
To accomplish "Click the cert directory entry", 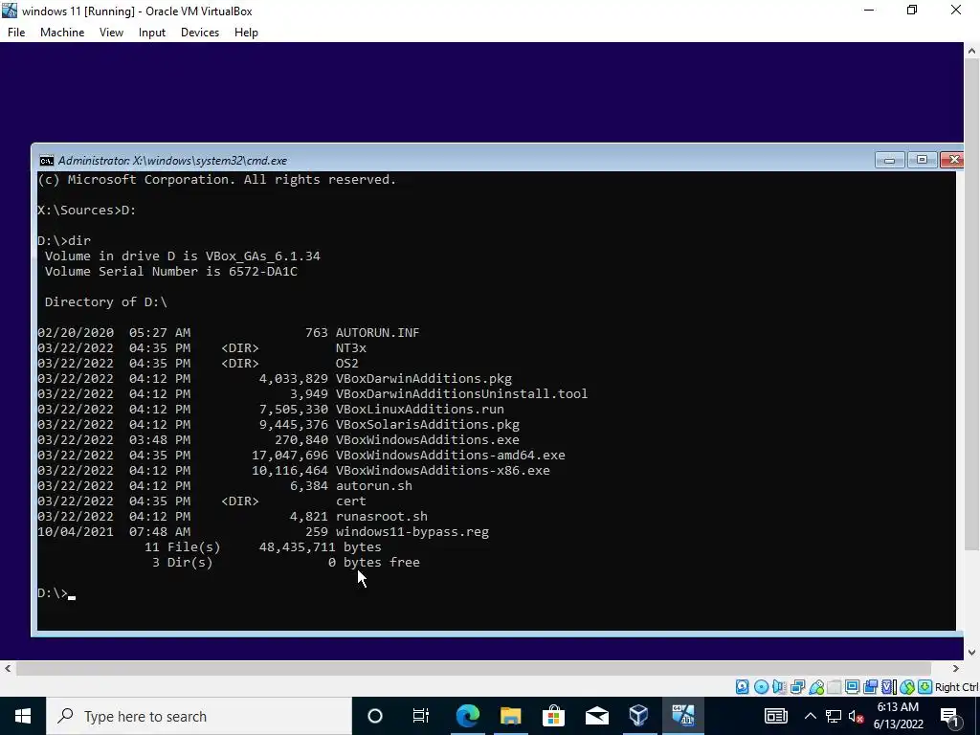I will [x=350, y=501].
